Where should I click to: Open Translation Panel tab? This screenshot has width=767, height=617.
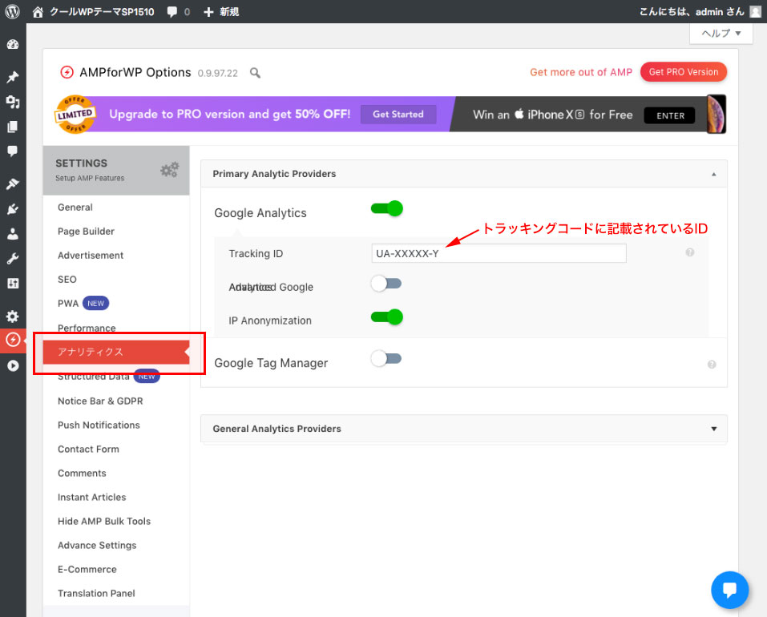96,593
